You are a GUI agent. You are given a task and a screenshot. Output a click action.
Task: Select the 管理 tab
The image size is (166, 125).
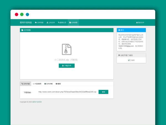pos(58,84)
